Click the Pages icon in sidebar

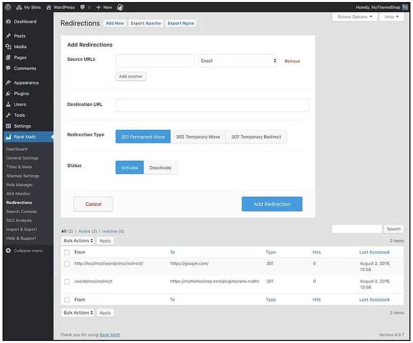point(9,58)
